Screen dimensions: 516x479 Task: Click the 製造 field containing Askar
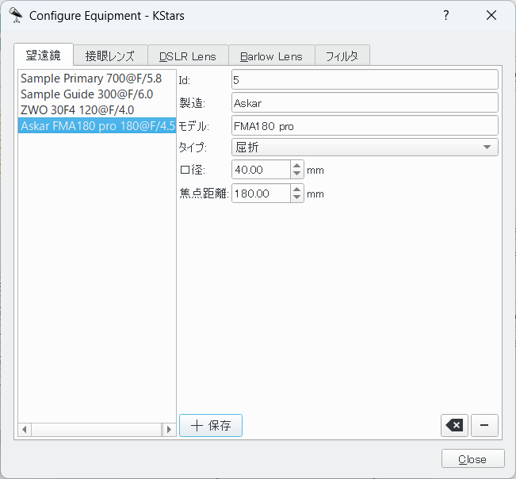(x=365, y=103)
